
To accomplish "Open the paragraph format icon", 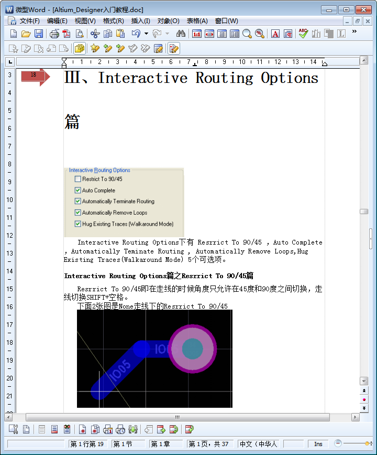I will tap(288, 34).
